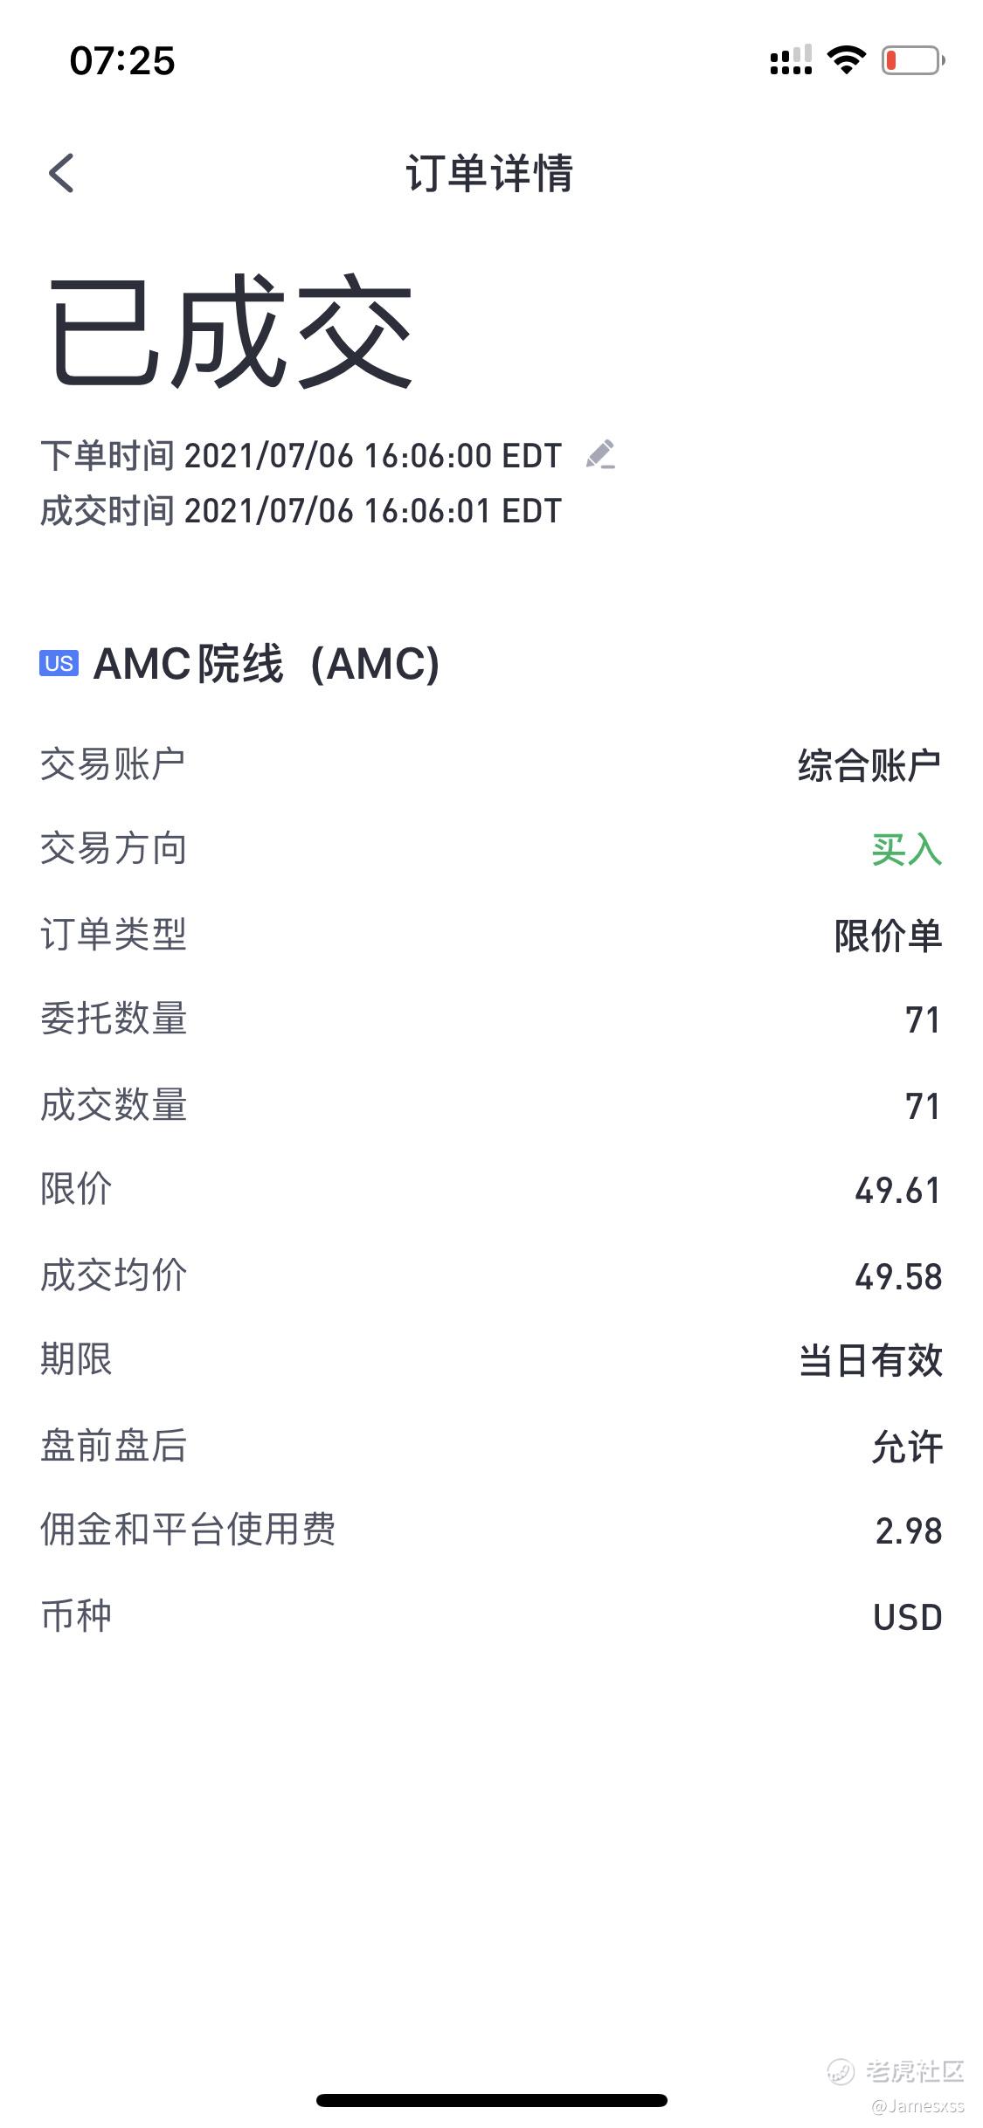Tap the 成交均价 49.58 row

491,1276
